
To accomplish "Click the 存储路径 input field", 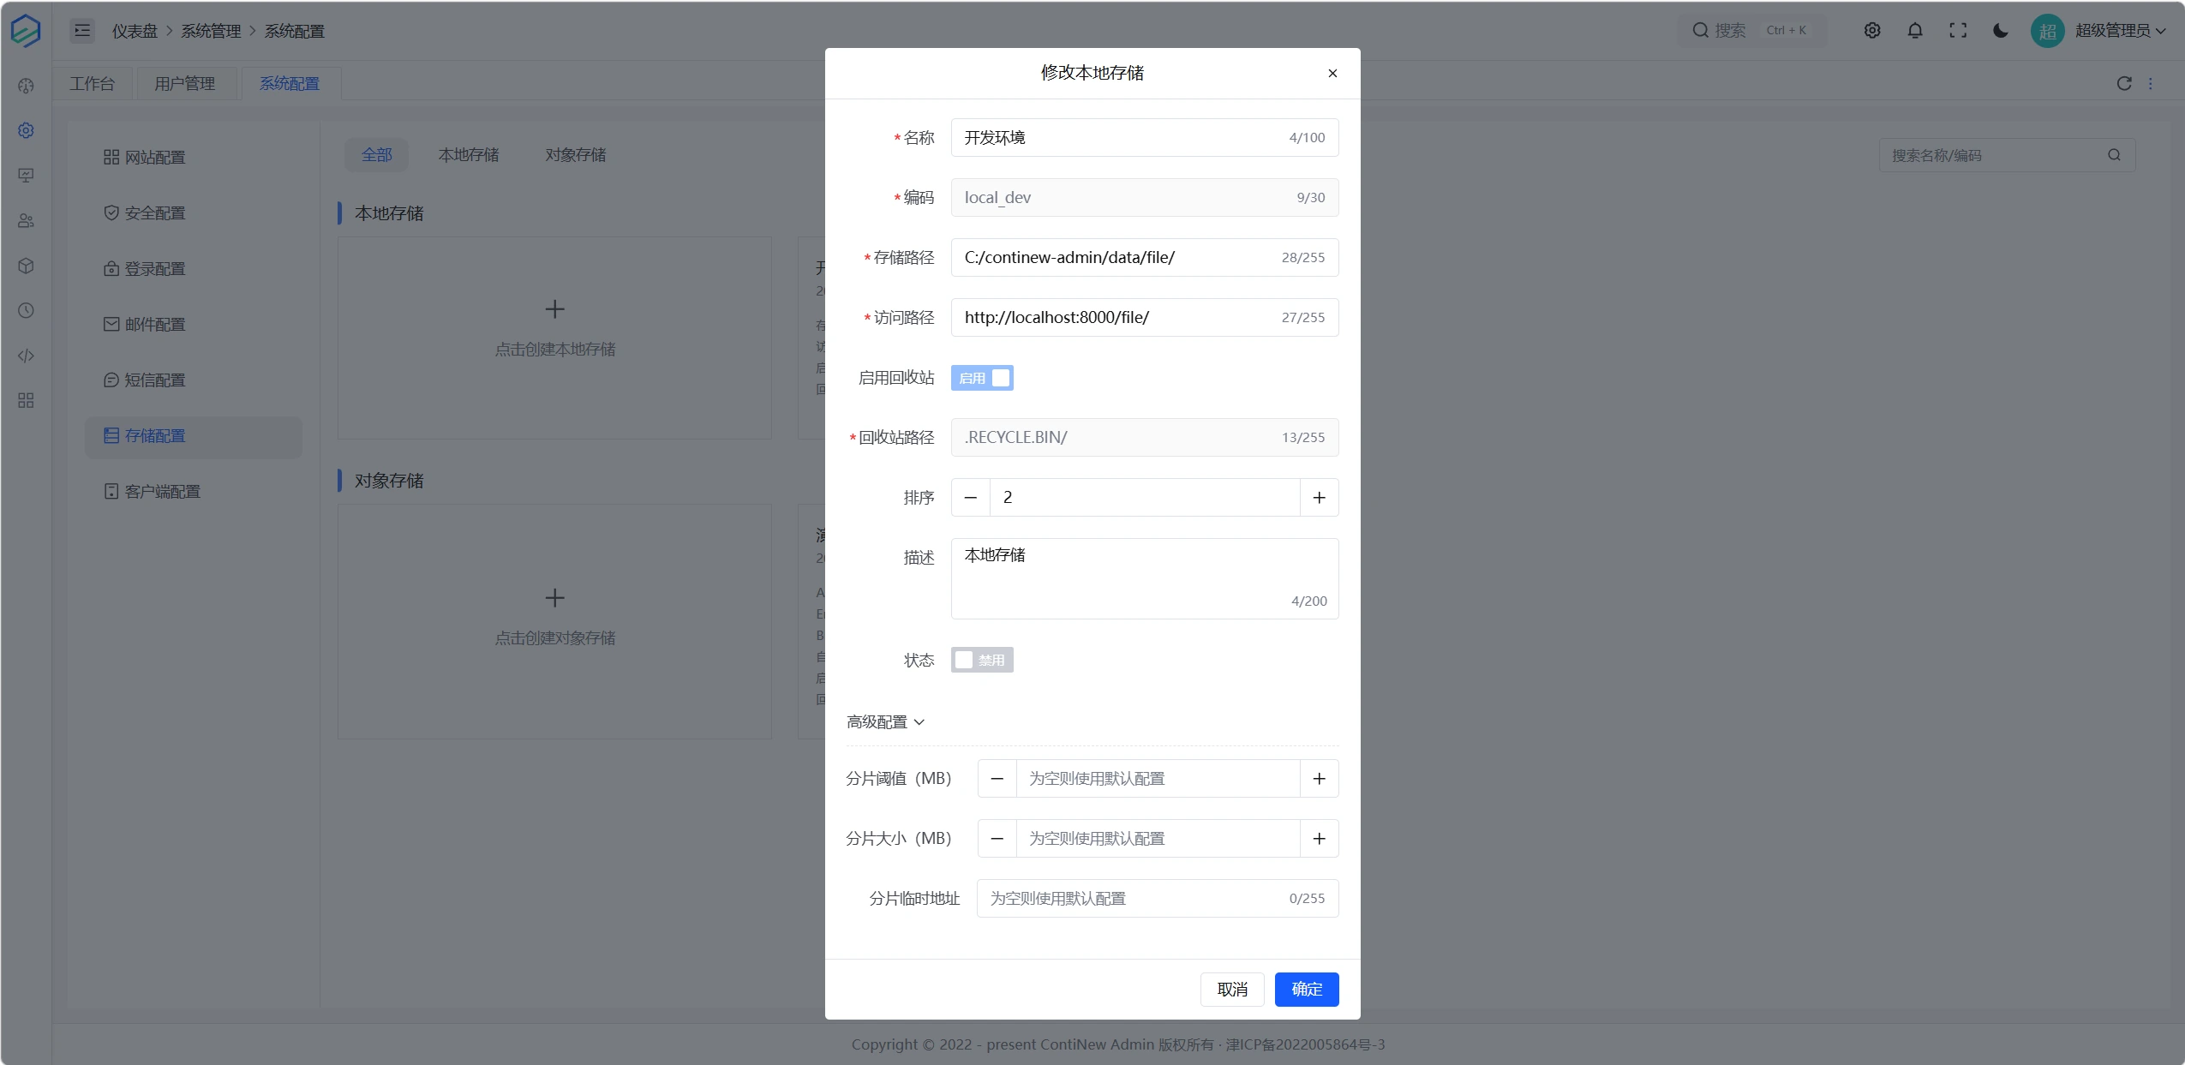I will [1145, 258].
